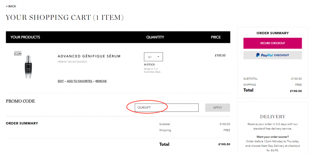
Task: Click the Price column header
Action: [216, 37]
